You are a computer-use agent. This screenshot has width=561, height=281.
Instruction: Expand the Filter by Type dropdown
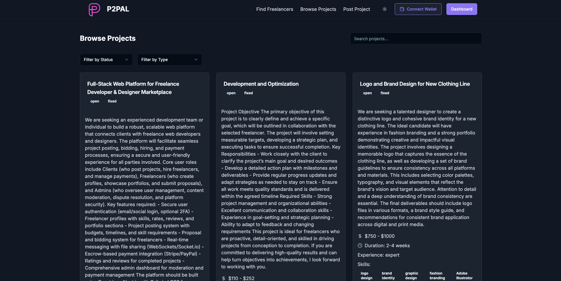pos(170,60)
